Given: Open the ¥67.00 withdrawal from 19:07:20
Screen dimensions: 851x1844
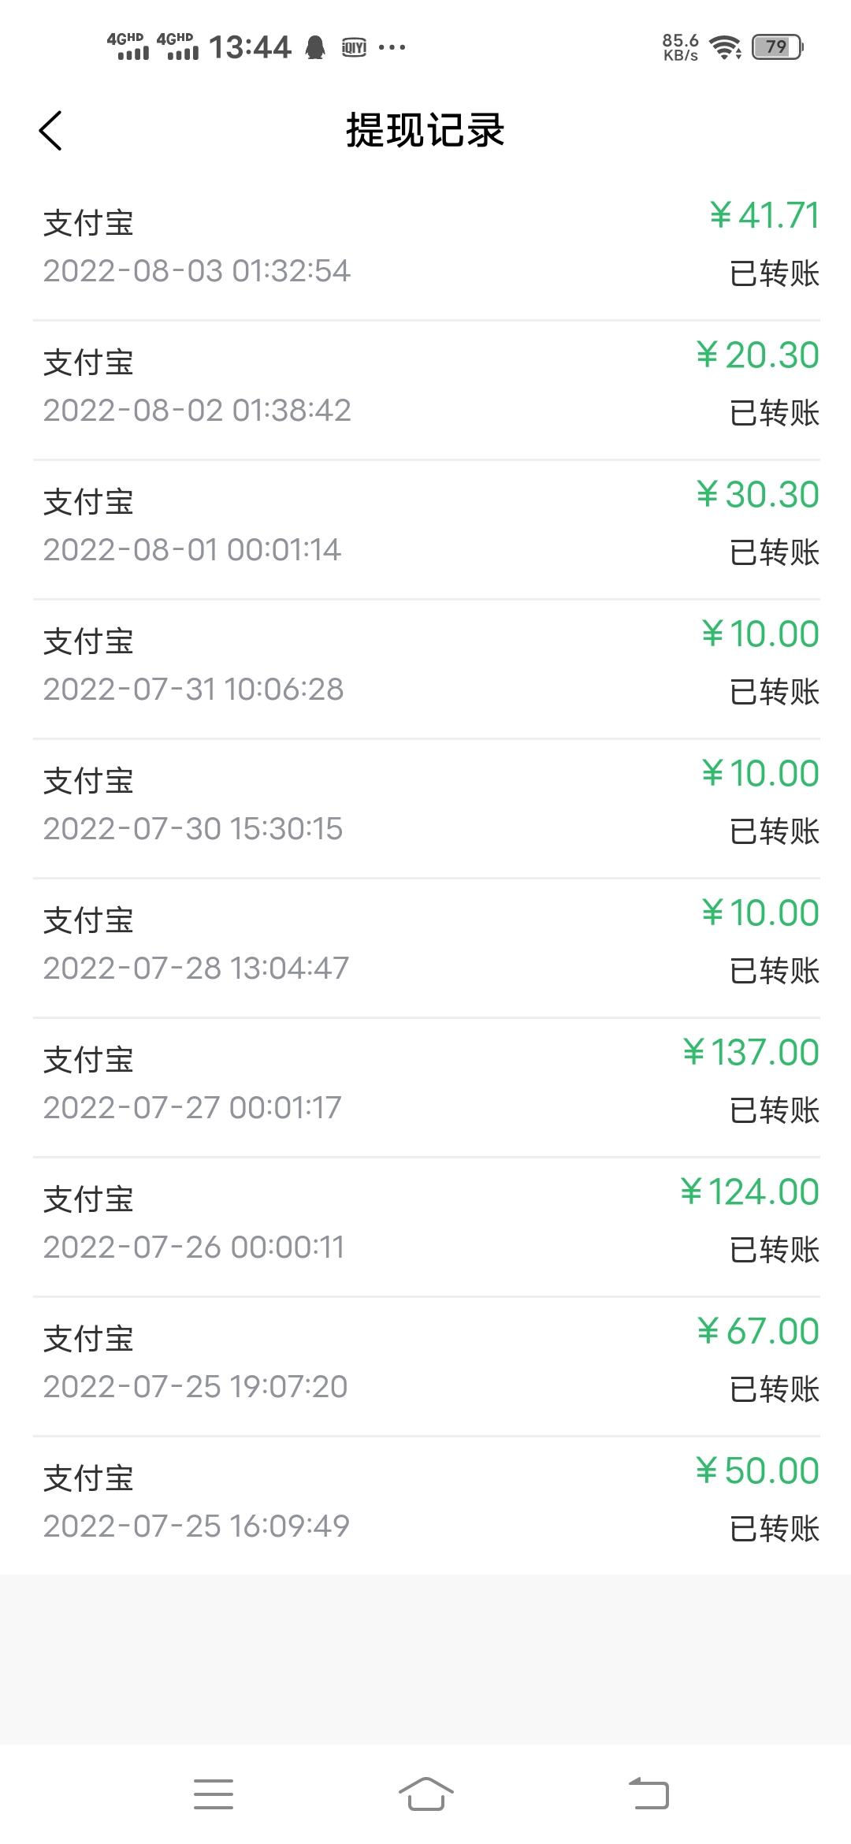Looking at the screenshot, I should 425,1366.
